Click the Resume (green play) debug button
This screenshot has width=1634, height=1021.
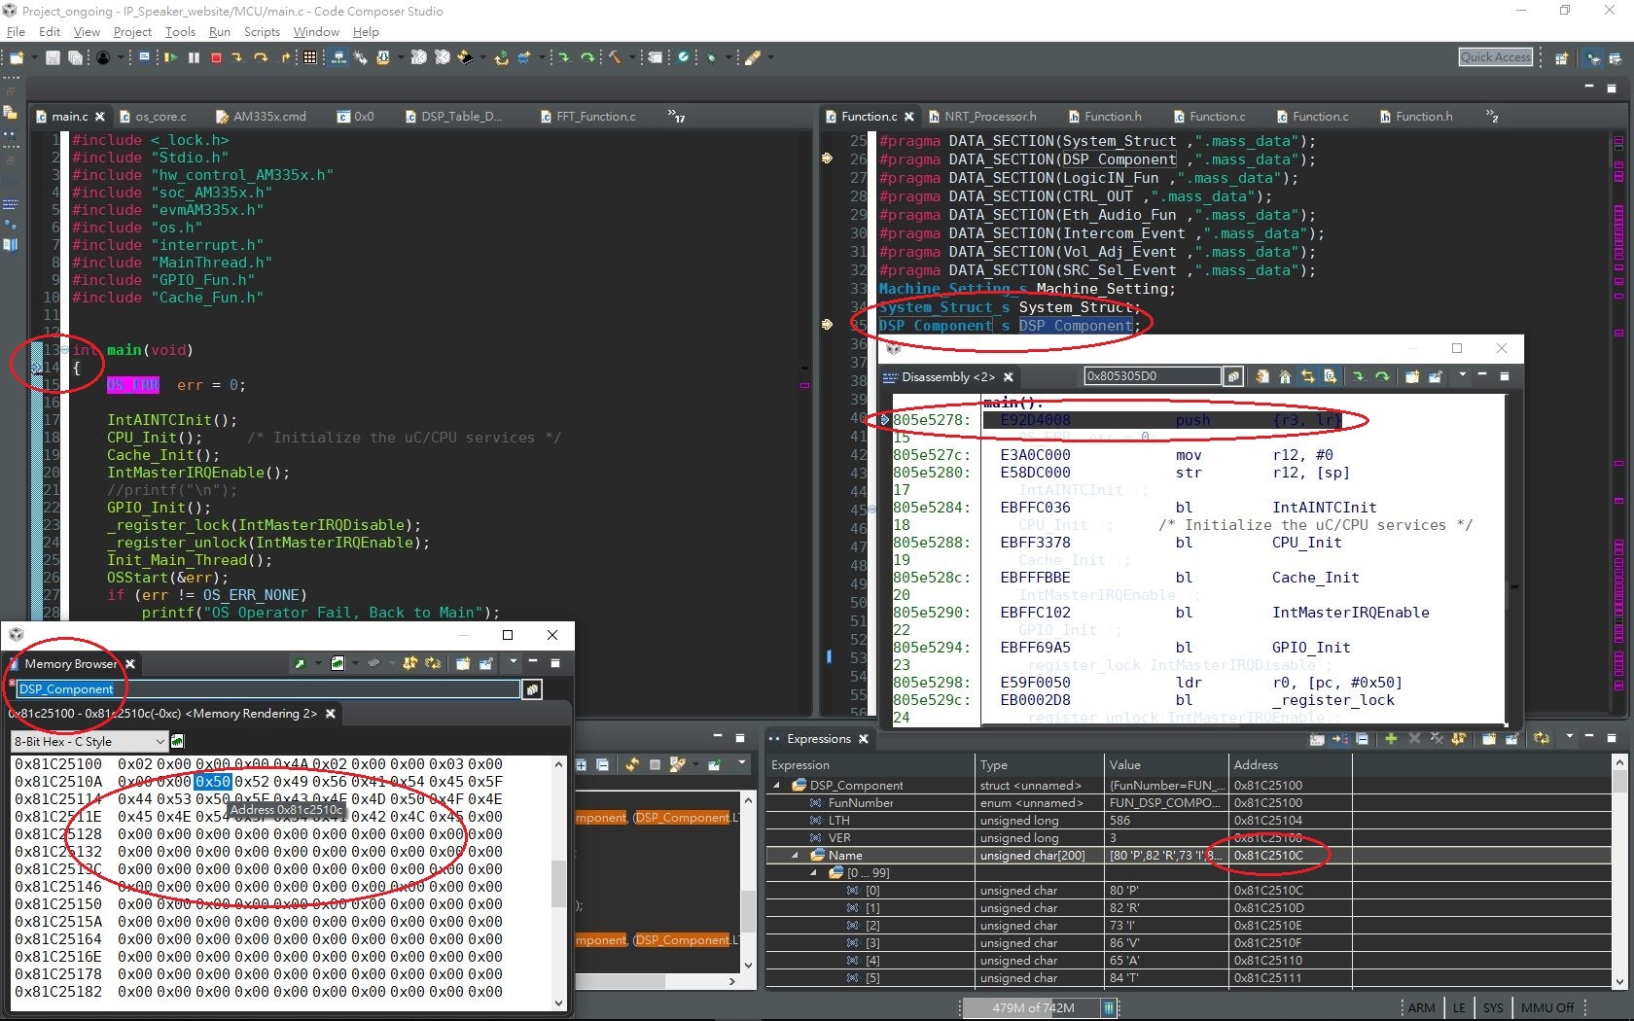click(171, 58)
